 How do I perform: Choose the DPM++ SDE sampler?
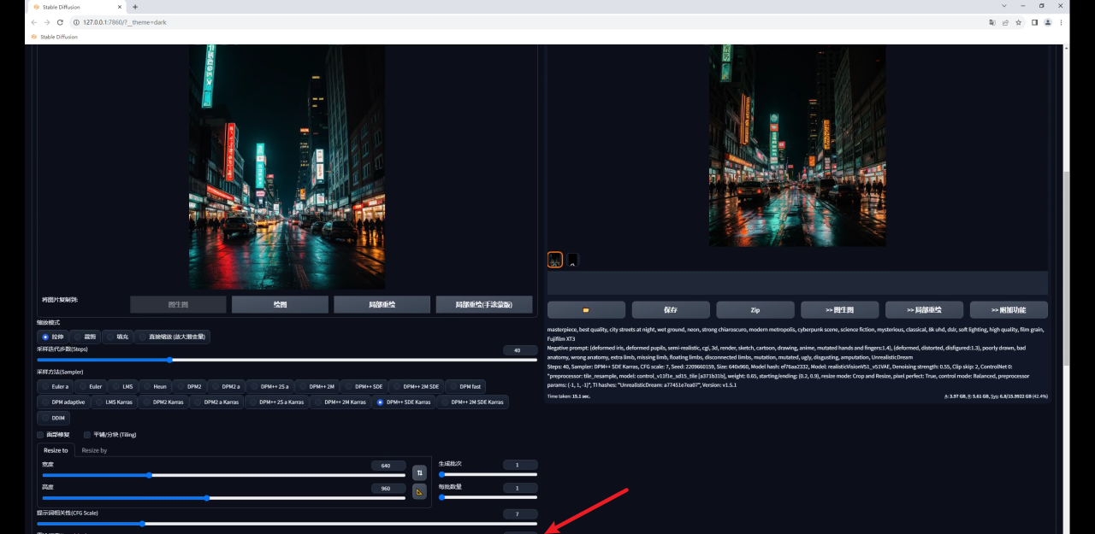364,386
